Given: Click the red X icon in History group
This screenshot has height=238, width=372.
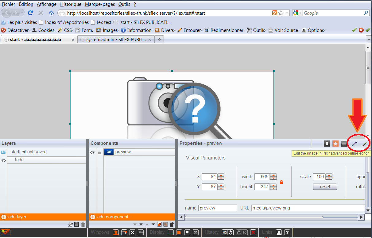Looking at the screenshot, I should tap(253, 232).
